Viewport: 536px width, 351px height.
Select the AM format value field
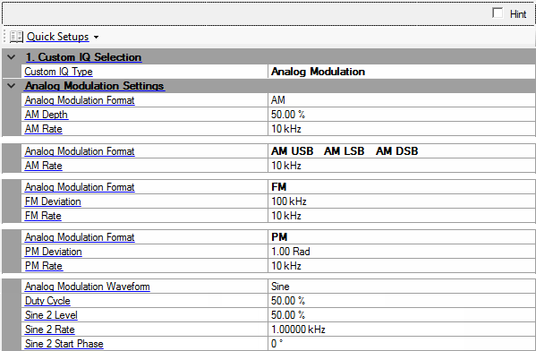pyautogui.click(x=402, y=100)
